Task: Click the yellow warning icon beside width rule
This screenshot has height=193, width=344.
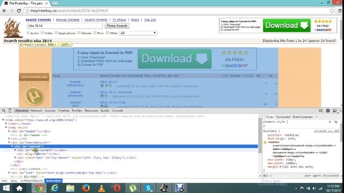Action: (265, 142)
